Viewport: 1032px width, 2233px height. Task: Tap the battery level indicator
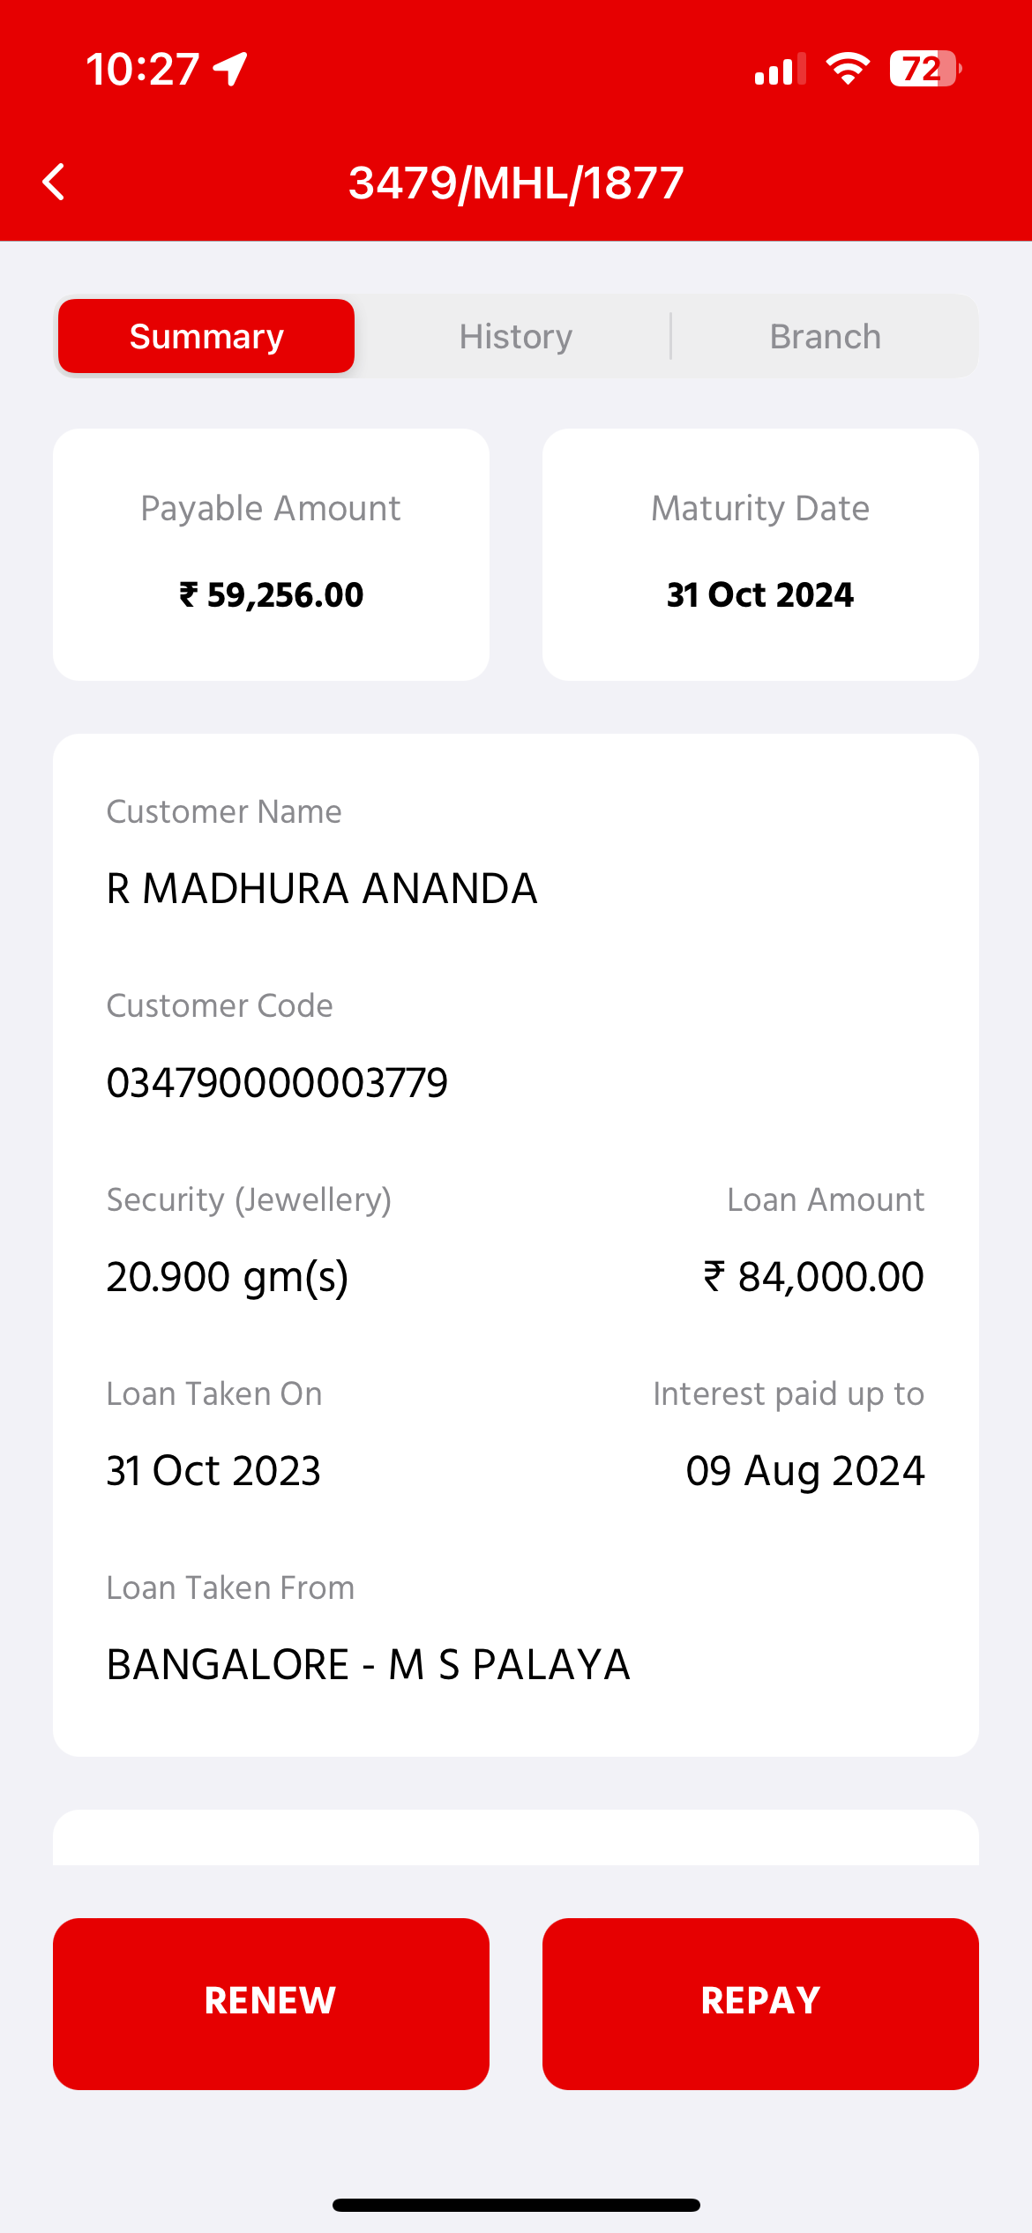coord(924,69)
